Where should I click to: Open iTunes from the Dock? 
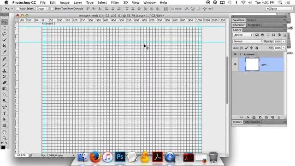[107, 157]
